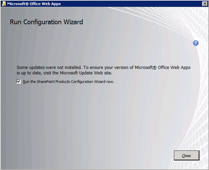The height and width of the screenshot is (170, 209).
Task: Click the word 'Configuration' in the heading
Action: coord(42,22)
